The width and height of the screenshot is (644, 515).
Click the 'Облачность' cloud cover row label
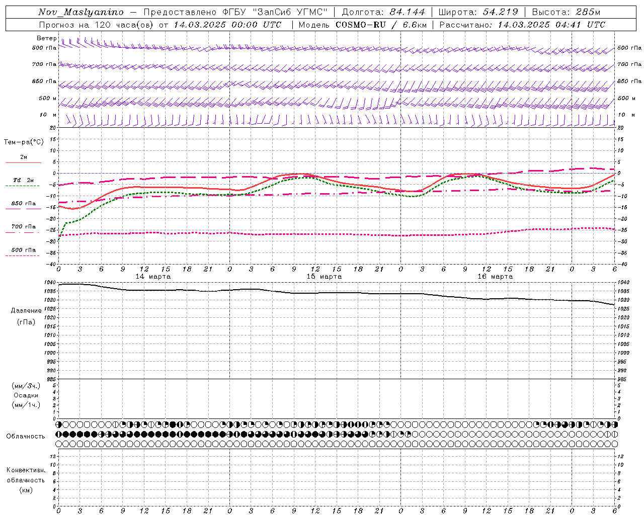point(26,437)
